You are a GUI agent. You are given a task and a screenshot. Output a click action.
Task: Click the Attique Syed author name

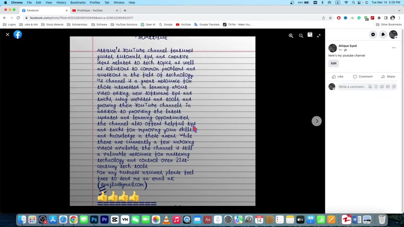348,46
